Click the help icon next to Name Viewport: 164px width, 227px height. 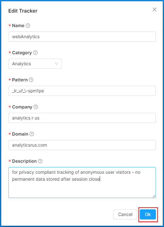pyautogui.click(x=28, y=26)
